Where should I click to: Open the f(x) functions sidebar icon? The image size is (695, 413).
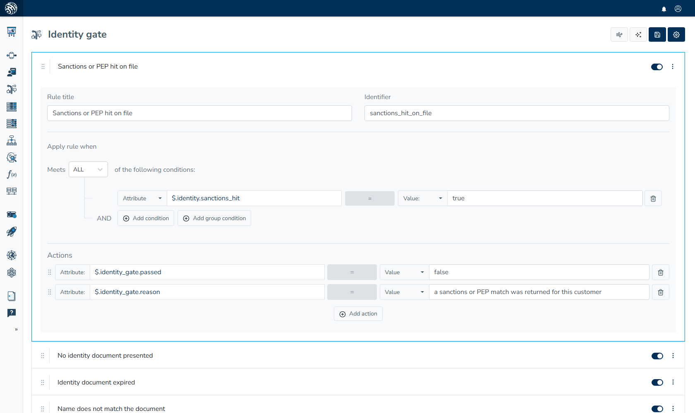pos(12,174)
